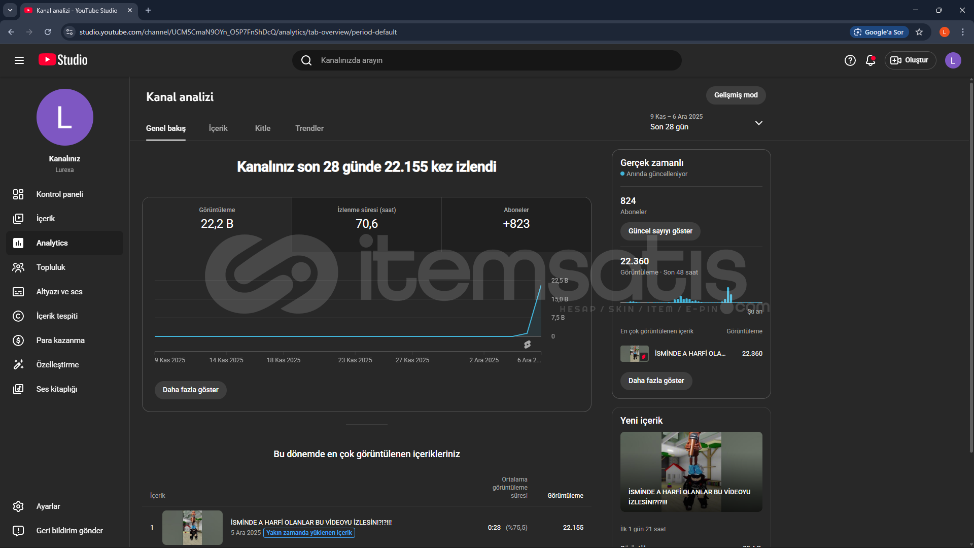Open Ses kitaplığı in the sidebar
Viewport: 974px width, 548px height.
pyautogui.click(x=57, y=389)
